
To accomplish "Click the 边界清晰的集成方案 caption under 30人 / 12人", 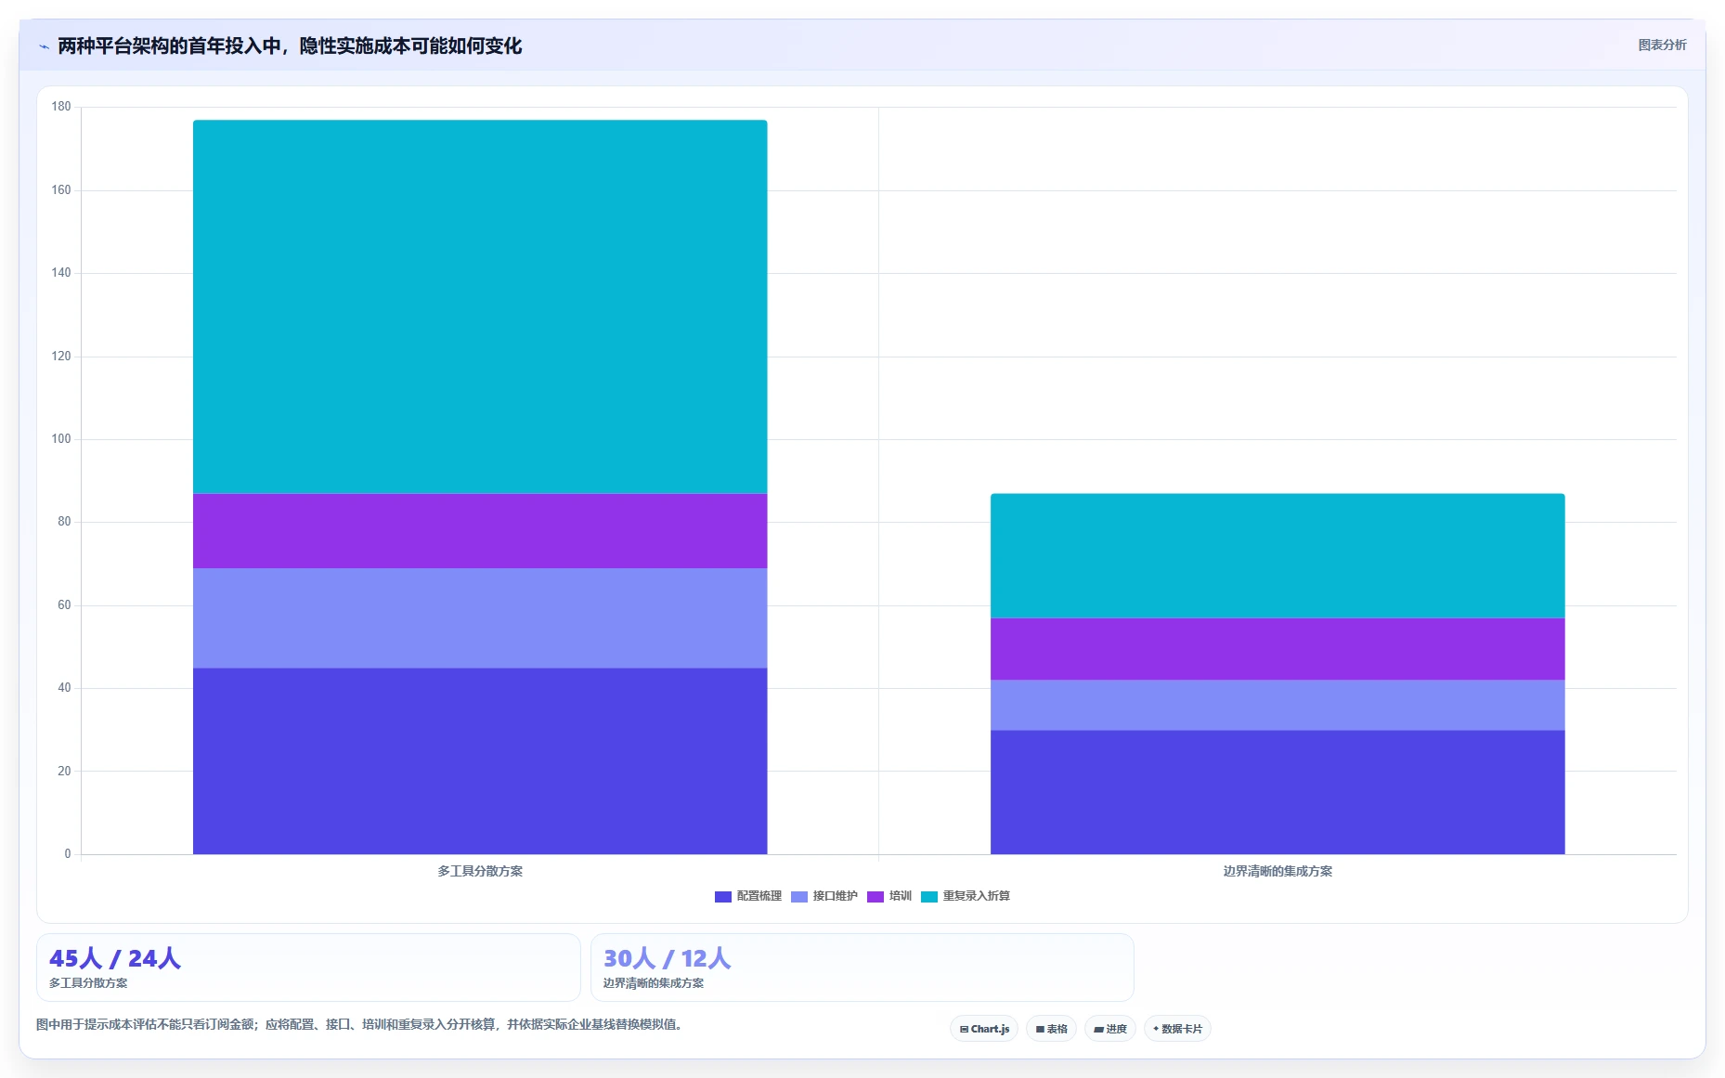I will pos(654,983).
